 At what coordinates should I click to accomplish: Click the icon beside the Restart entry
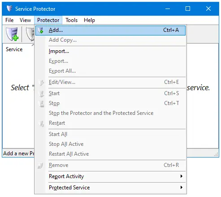[x=41, y=123]
